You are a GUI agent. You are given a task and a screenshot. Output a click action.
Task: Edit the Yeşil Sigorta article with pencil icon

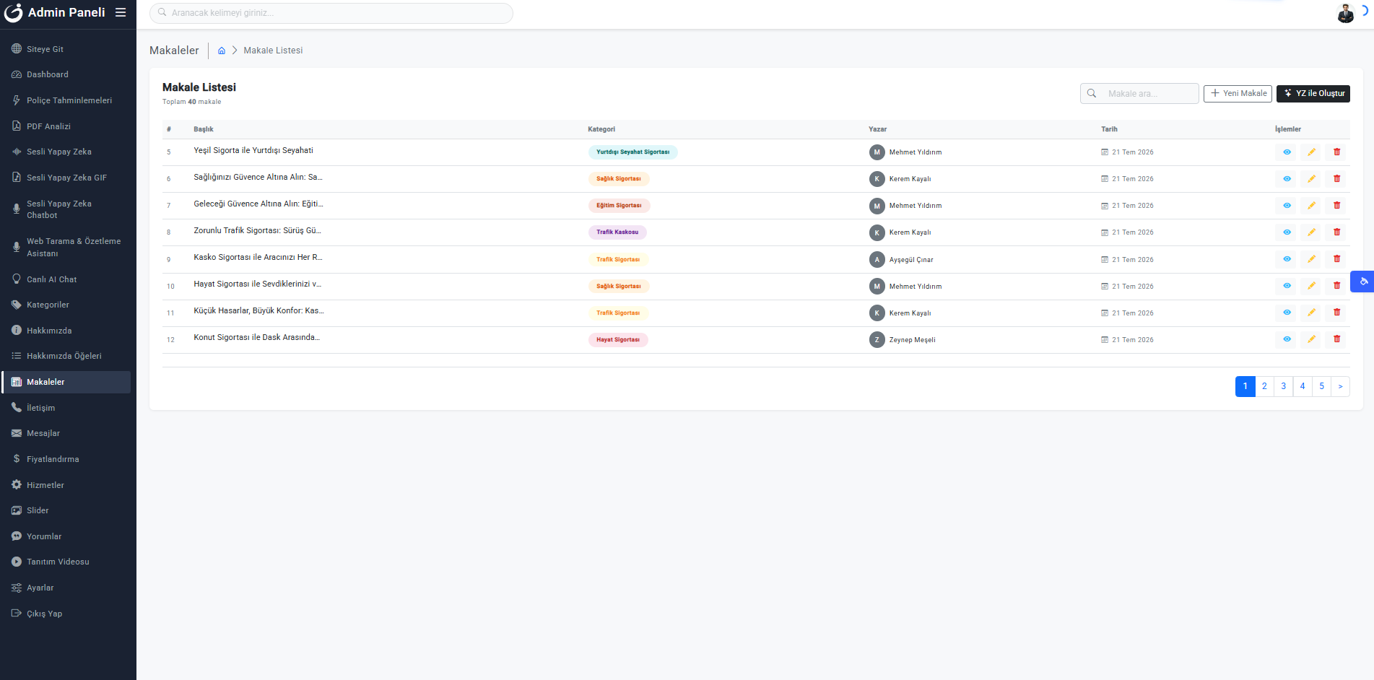(x=1311, y=152)
